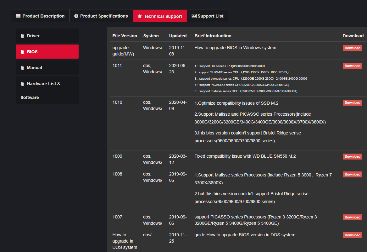The image size is (367, 252).
Task: Click 'support SUMMIT series CPU' line
Action: (x=242, y=72)
